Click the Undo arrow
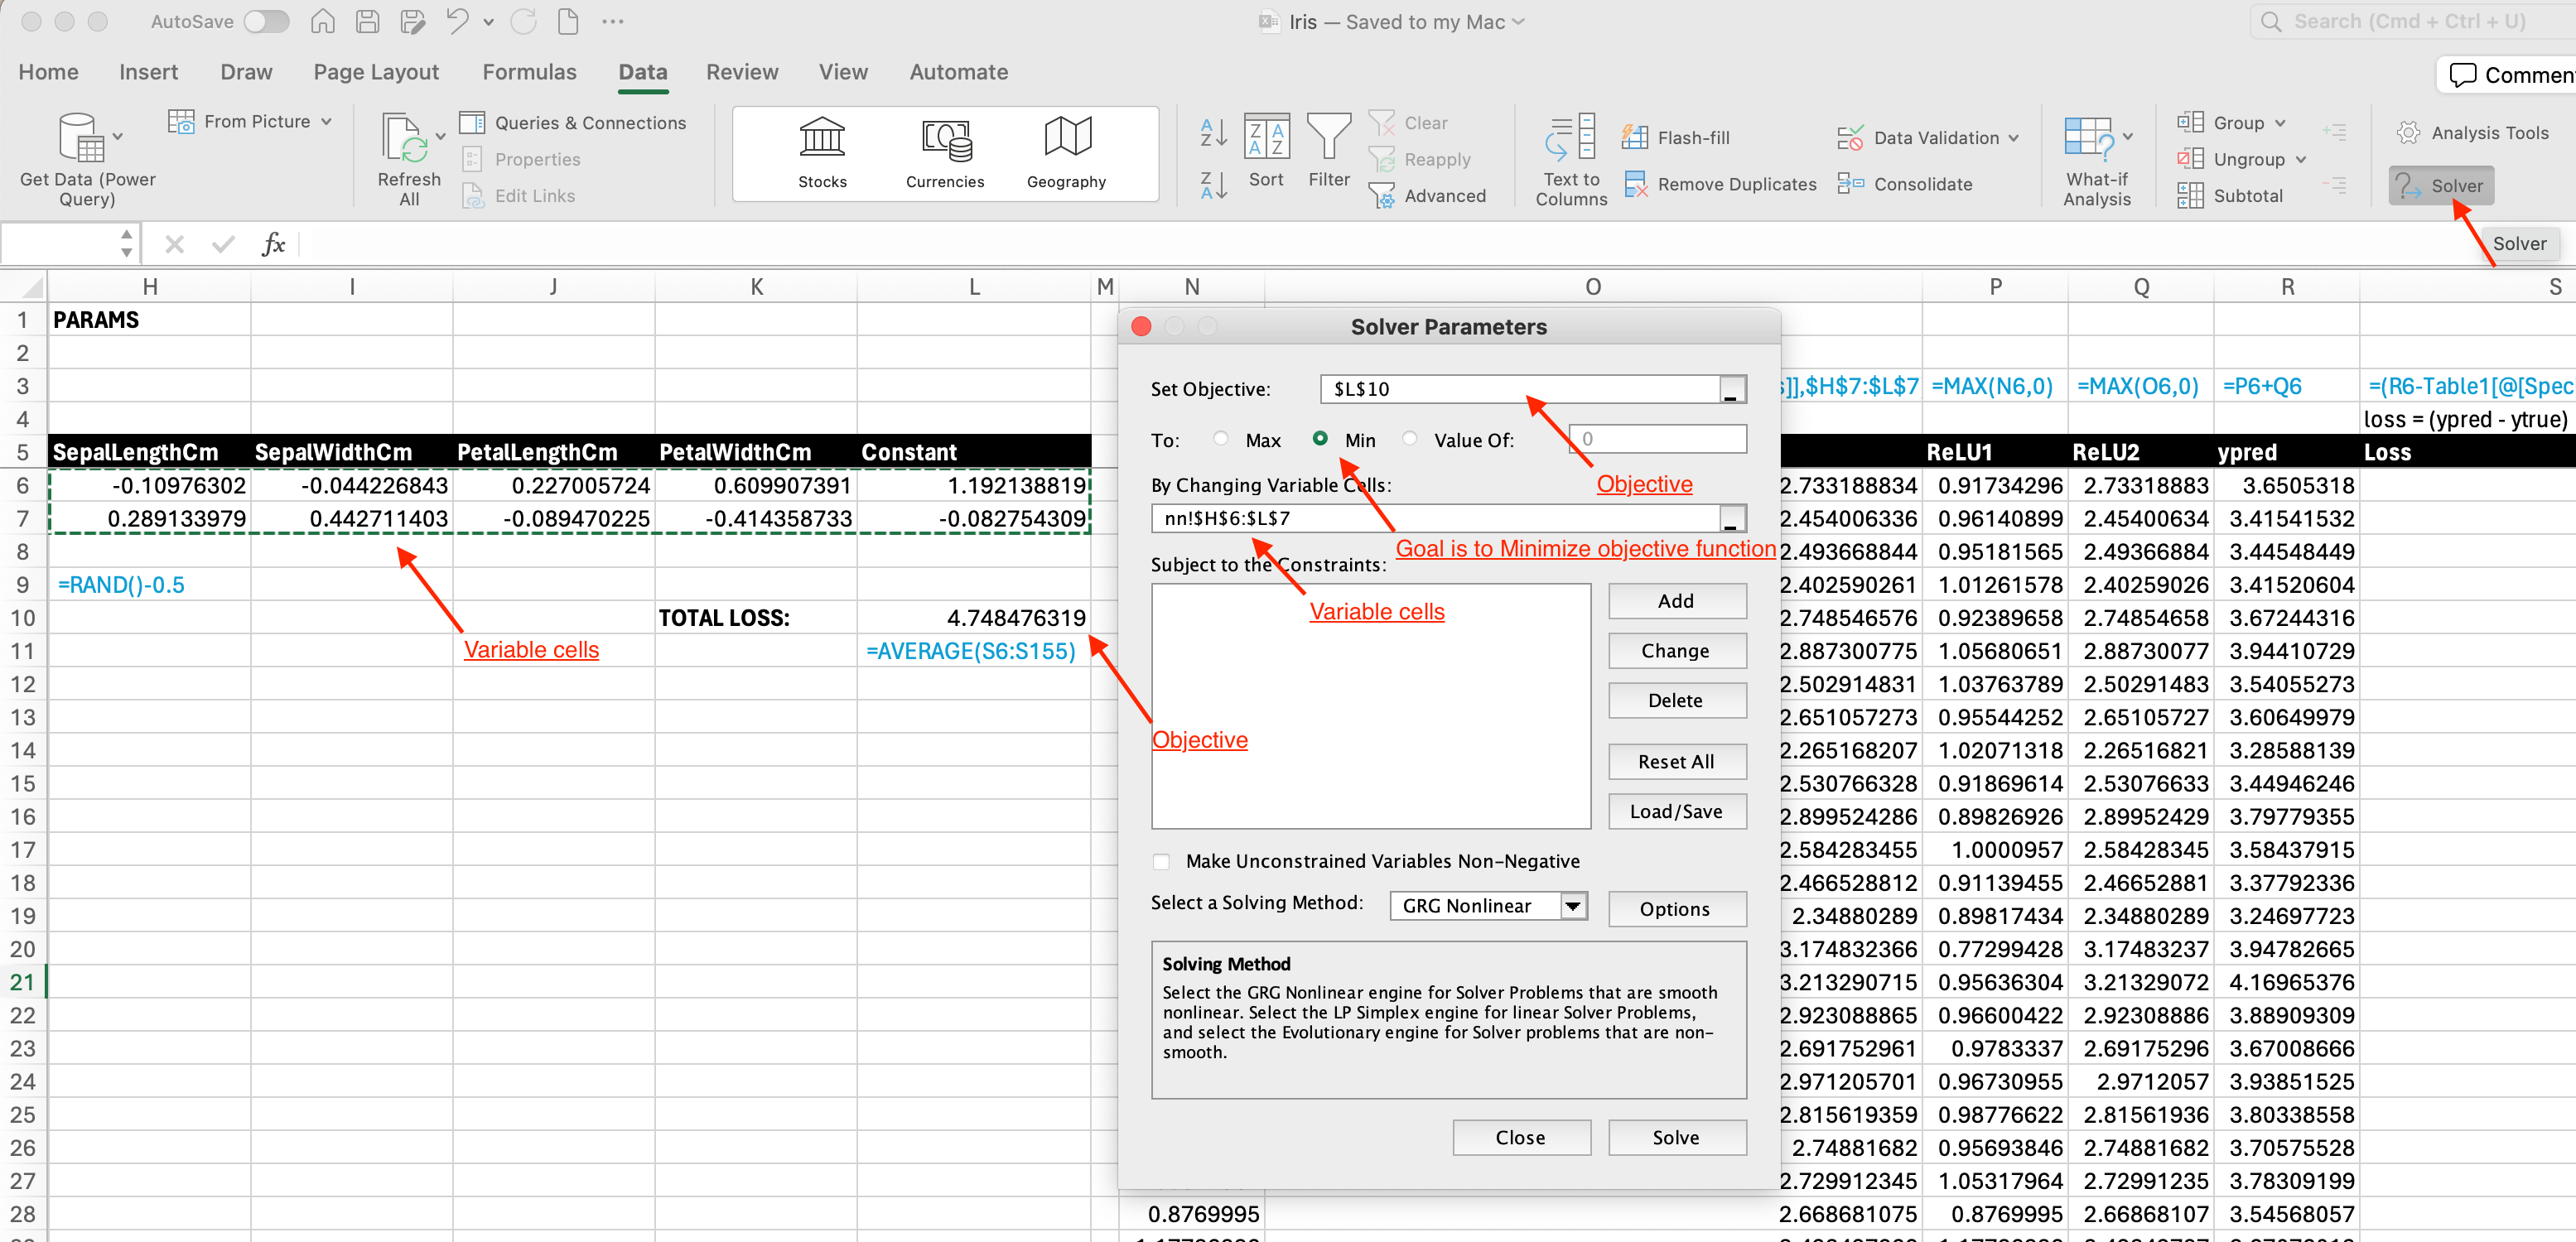 point(457,21)
